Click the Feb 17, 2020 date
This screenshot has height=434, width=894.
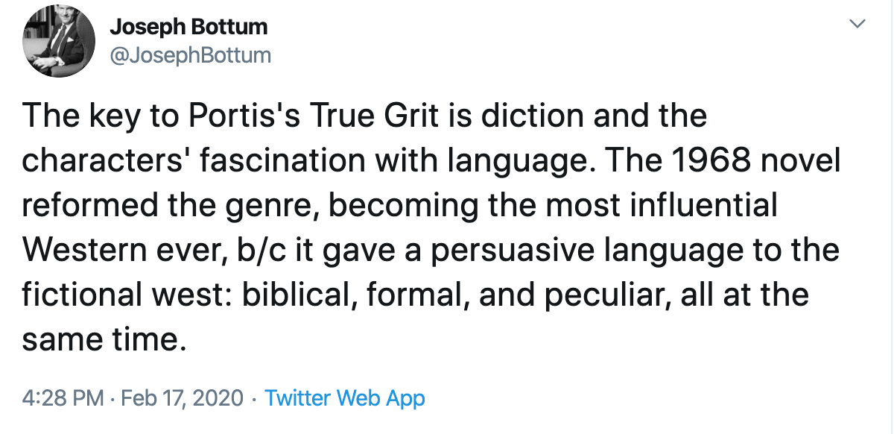point(181,398)
